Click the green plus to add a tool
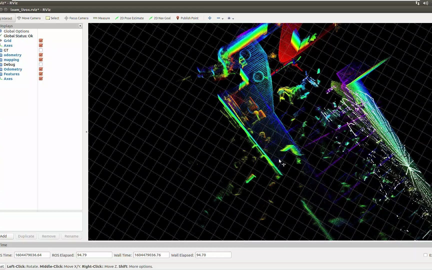The width and height of the screenshot is (432, 270). [x=210, y=18]
